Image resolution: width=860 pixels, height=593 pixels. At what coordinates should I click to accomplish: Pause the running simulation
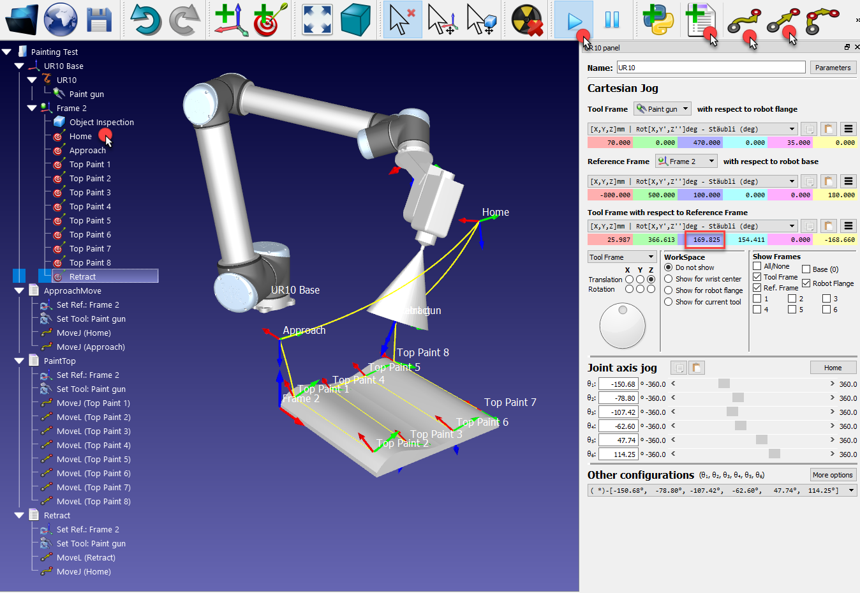(612, 19)
